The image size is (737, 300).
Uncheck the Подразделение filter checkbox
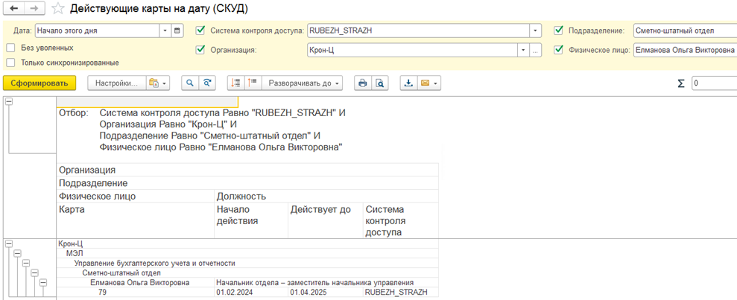tap(558, 31)
